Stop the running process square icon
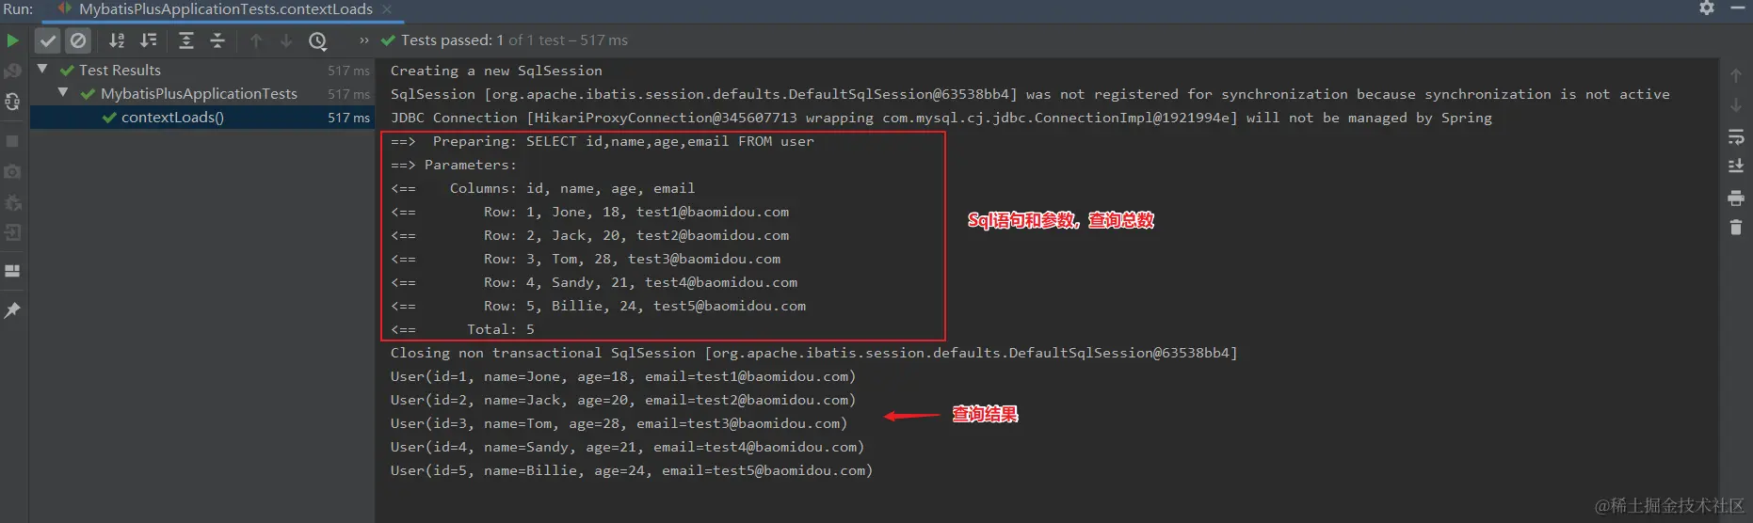 (12, 141)
